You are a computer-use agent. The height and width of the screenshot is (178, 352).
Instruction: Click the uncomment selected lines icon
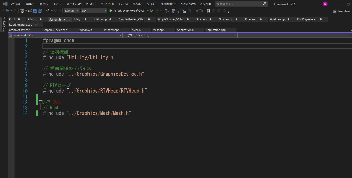[x=201, y=11]
